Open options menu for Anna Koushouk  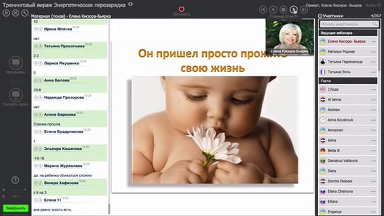pyautogui.click(x=373, y=120)
